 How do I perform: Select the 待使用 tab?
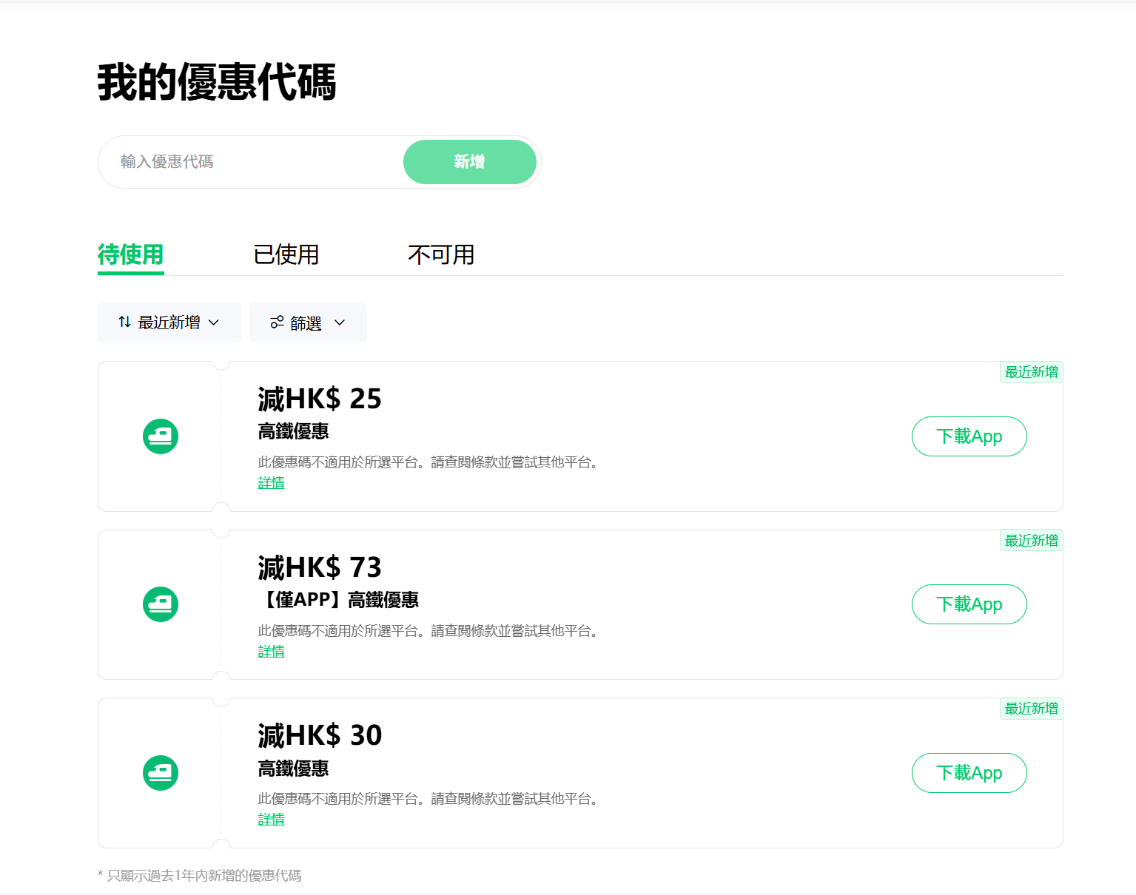[x=130, y=255]
